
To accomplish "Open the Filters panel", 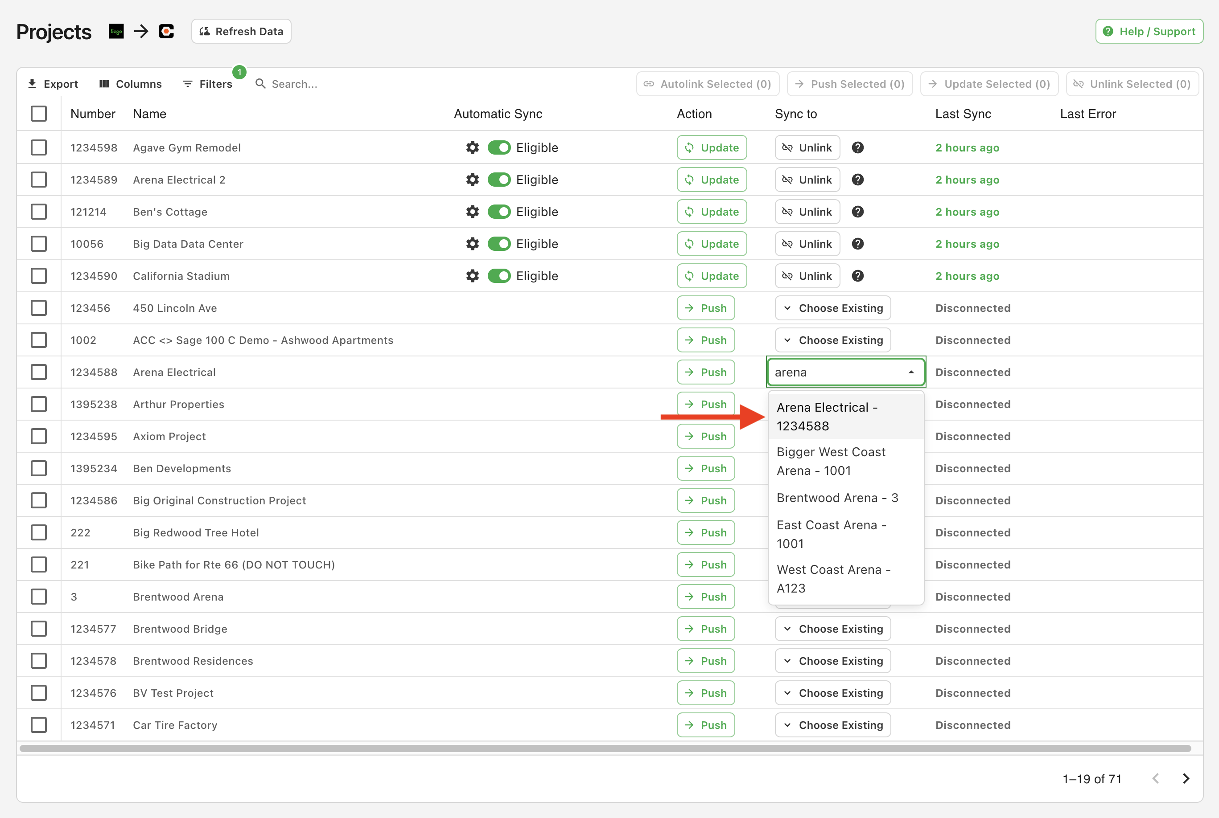I will tap(208, 84).
